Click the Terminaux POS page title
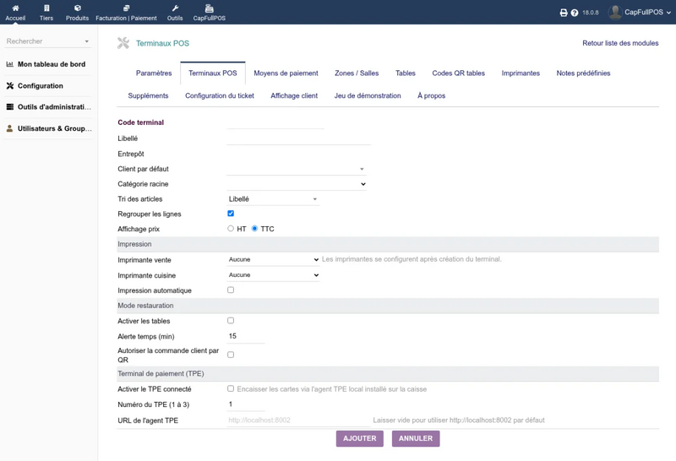The image size is (676, 461). (162, 43)
